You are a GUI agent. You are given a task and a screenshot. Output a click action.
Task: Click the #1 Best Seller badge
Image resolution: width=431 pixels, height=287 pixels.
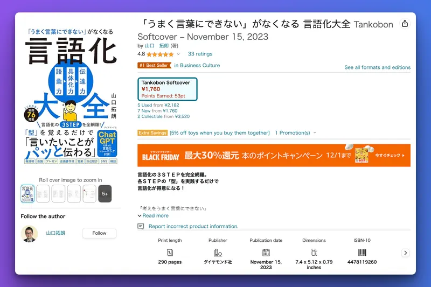point(154,65)
